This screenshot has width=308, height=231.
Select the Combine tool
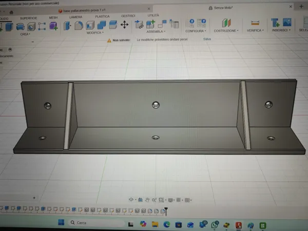102,25
